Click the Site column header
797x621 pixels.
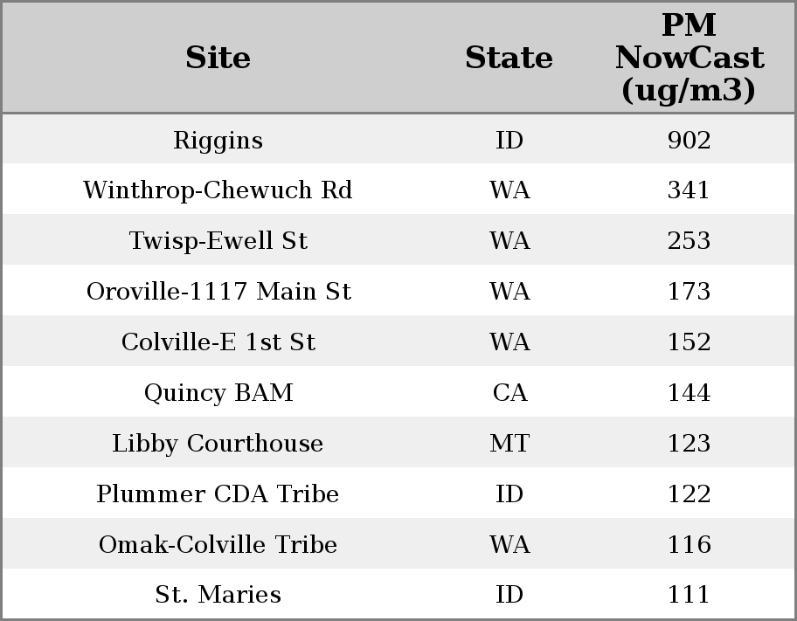(x=218, y=58)
